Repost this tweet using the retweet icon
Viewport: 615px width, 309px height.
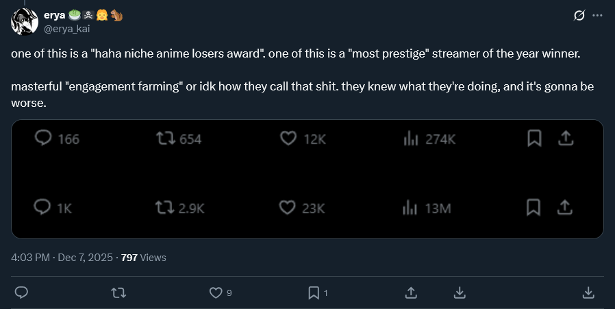point(118,293)
